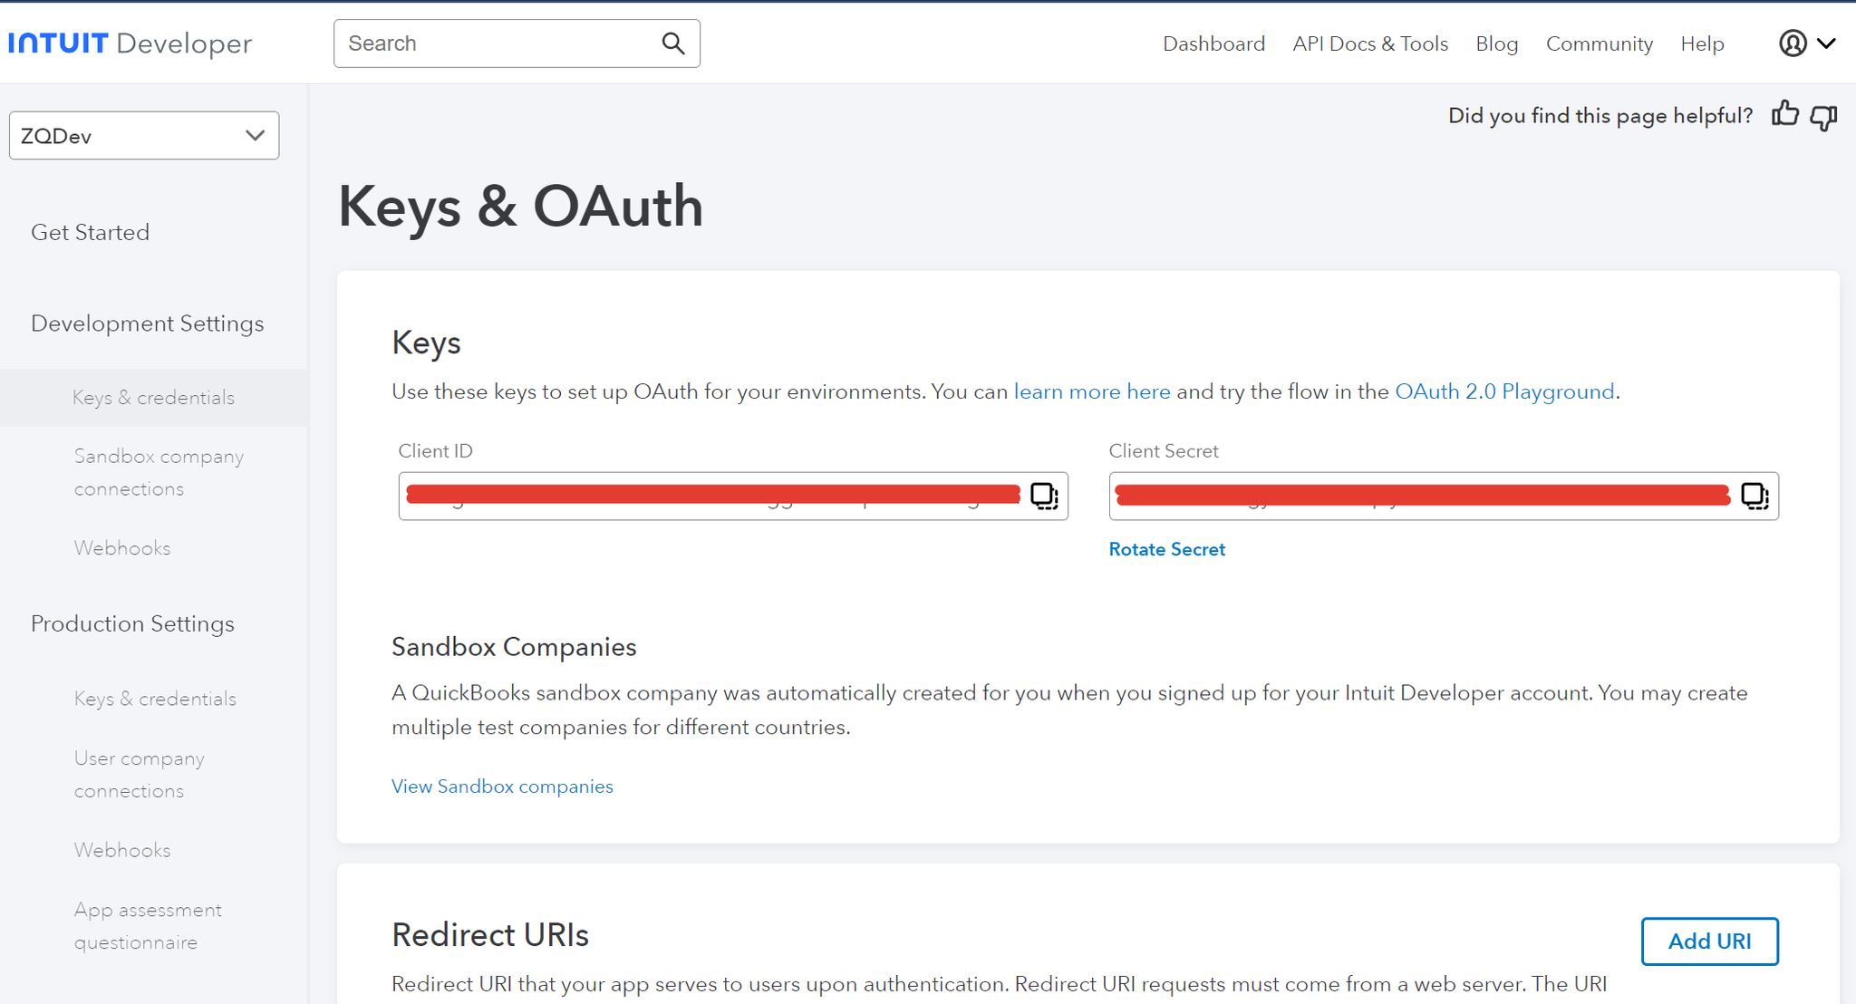Open Production Webhooks page
1856x1004 pixels.
click(x=122, y=850)
